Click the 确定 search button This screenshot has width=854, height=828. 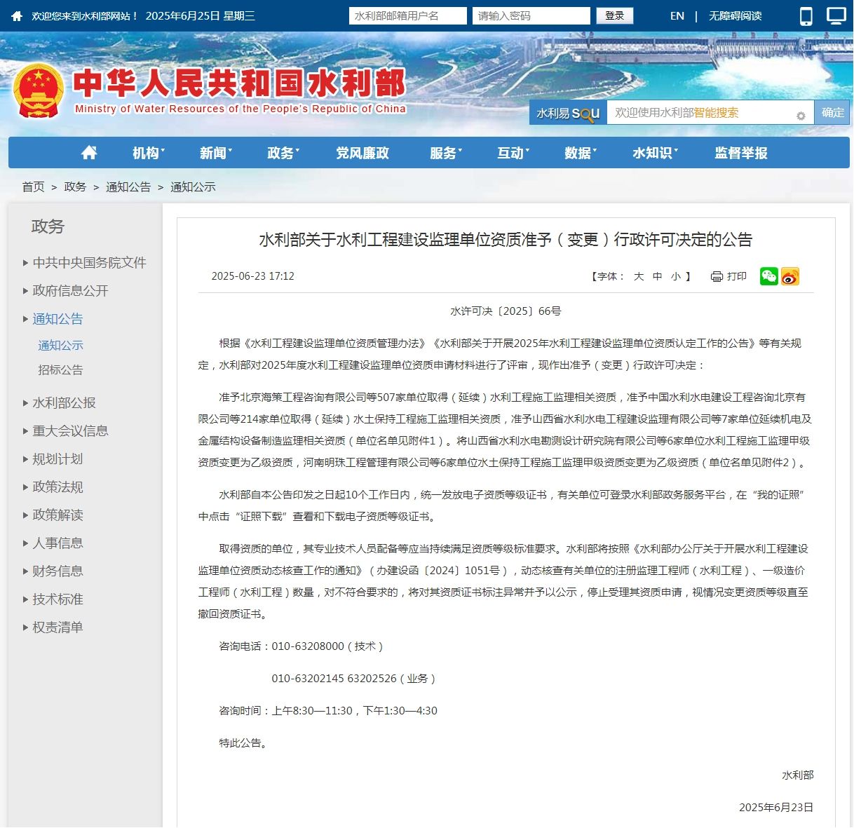point(832,113)
